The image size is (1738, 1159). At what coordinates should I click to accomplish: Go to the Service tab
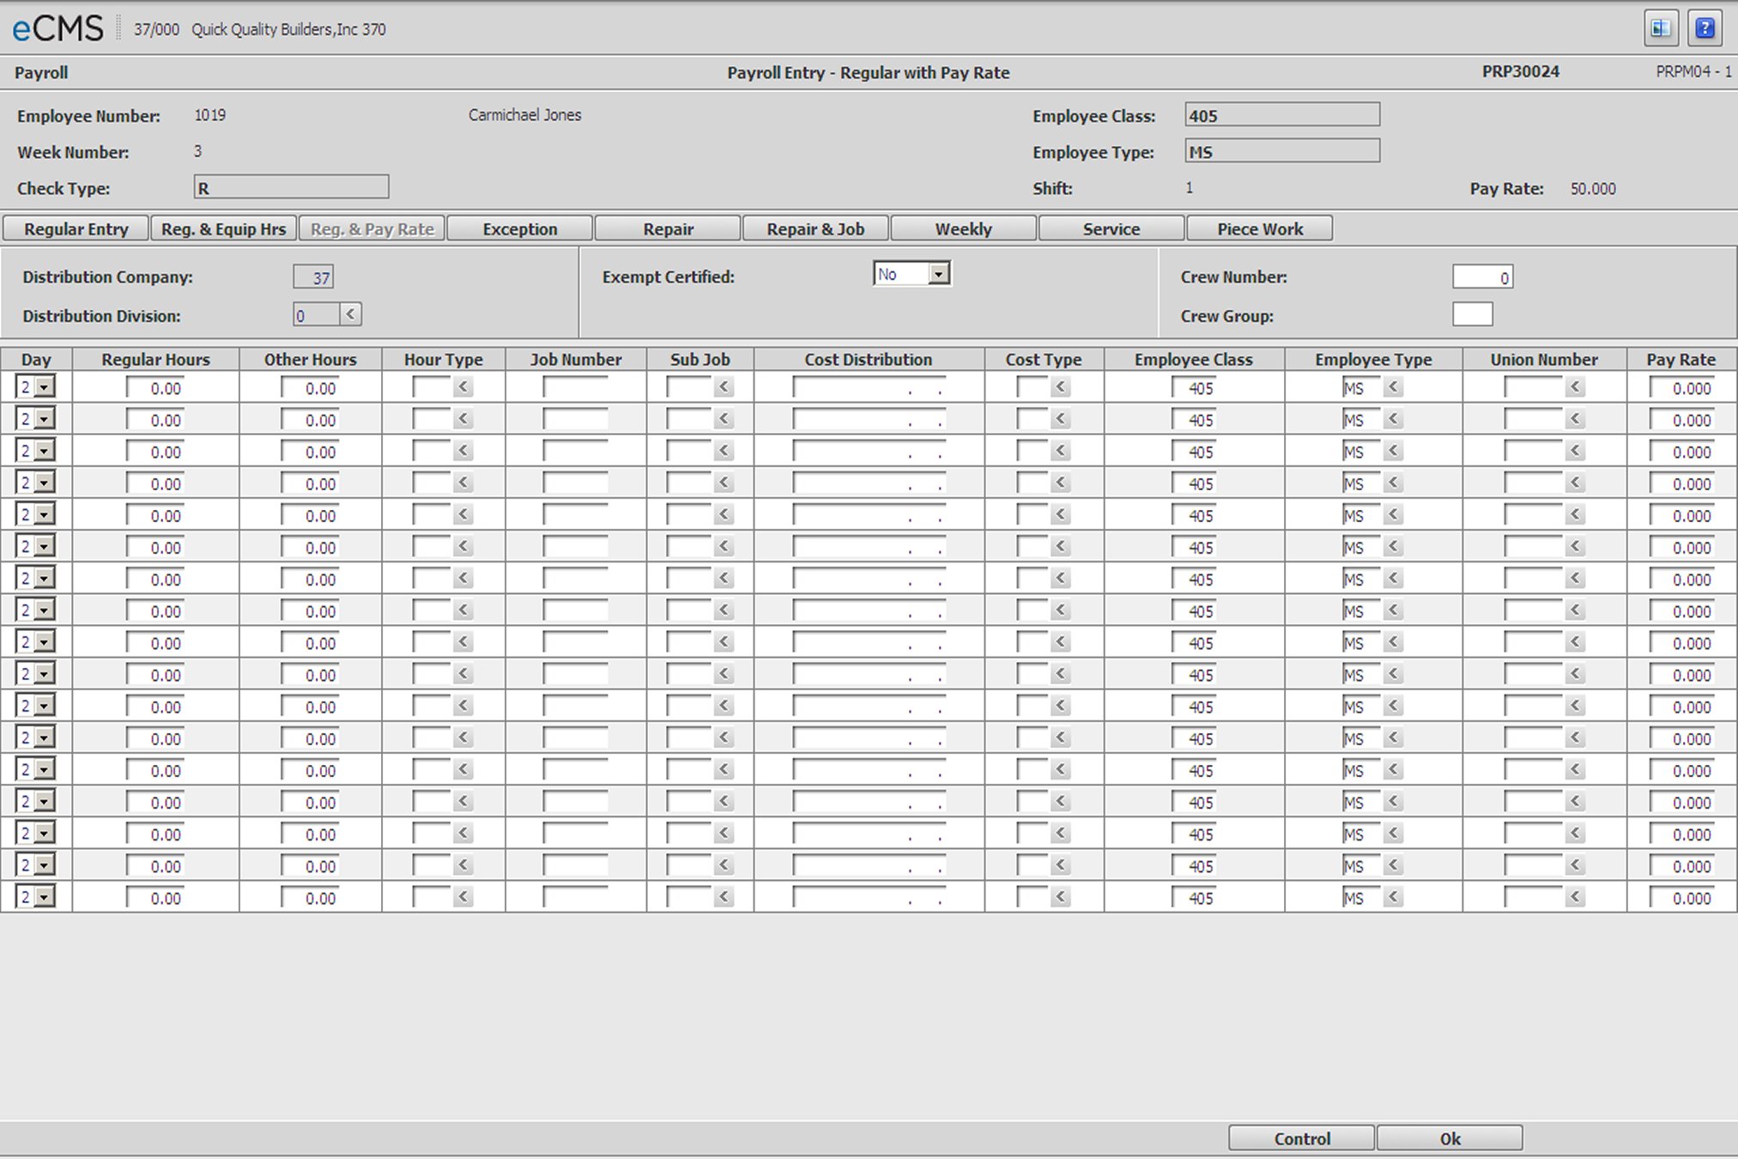[1111, 228]
